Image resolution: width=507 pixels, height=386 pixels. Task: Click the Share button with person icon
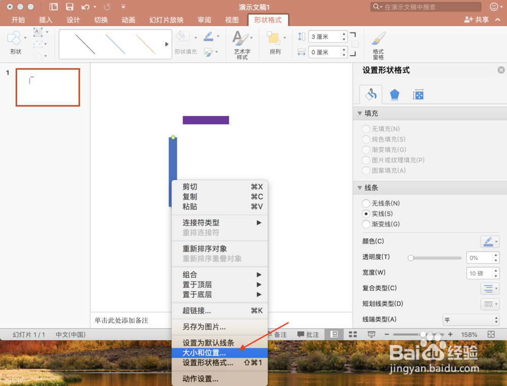[x=476, y=20]
